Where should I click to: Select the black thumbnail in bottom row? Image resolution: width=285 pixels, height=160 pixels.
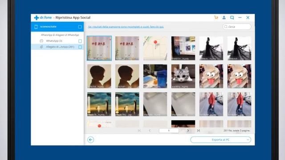click(183, 124)
